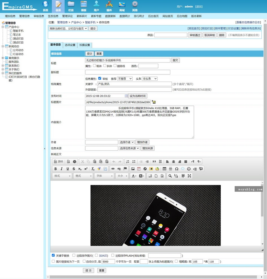Viewport: 267px width, 279px height.
Task: Open the 刷新当前栏目 refresh scope dropdown
Action: 68,28
